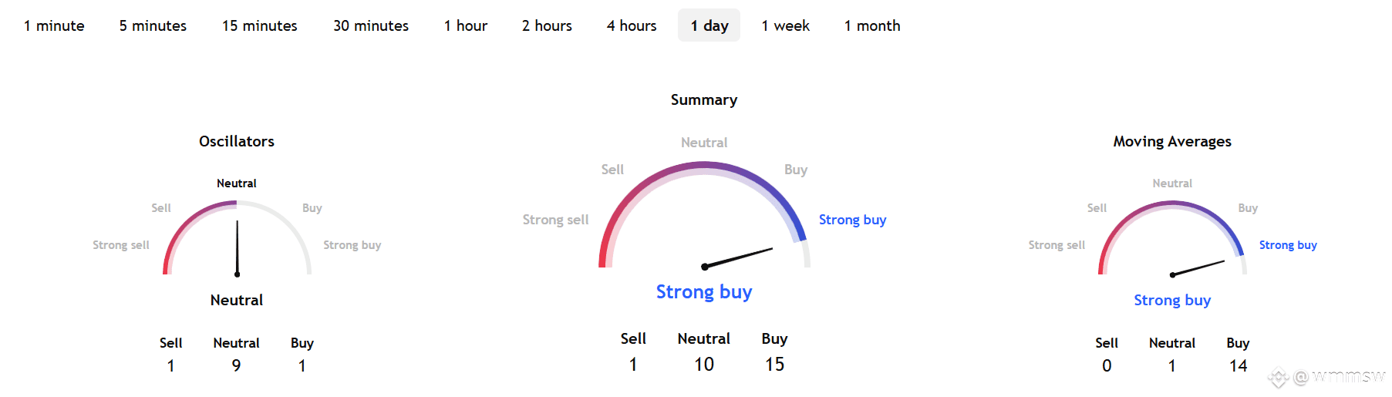
Task: Click the Buy count 15 in Summary
Action: click(x=774, y=364)
